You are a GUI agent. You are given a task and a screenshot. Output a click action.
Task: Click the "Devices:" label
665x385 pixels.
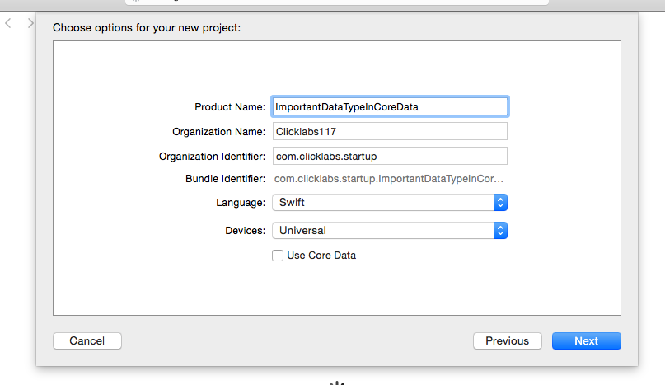(x=245, y=231)
